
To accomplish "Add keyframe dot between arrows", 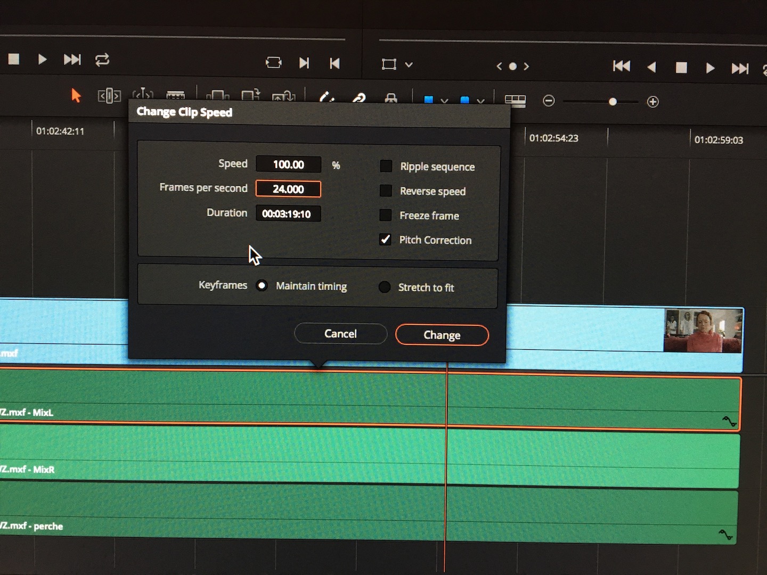I will coord(512,67).
